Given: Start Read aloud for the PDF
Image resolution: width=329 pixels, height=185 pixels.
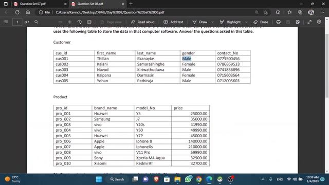Looking at the screenshot, I should click(x=143, y=22).
